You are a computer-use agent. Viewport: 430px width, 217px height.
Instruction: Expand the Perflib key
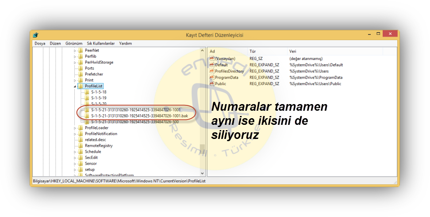click(x=75, y=56)
